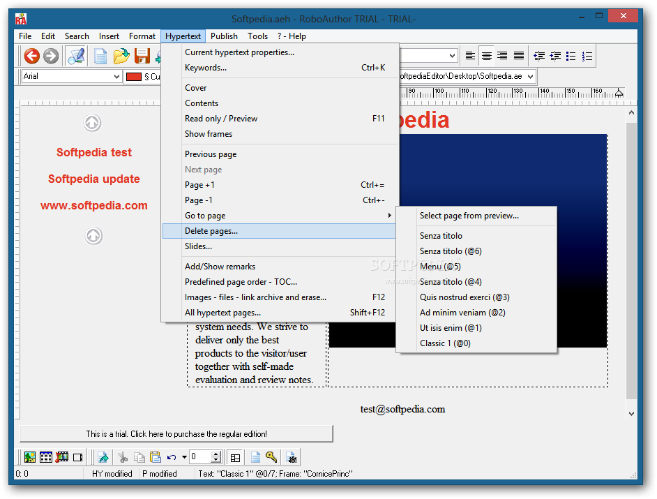The height and width of the screenshot is (499, 657).
Task: Open the Insert menu
Action: point(109,36)
